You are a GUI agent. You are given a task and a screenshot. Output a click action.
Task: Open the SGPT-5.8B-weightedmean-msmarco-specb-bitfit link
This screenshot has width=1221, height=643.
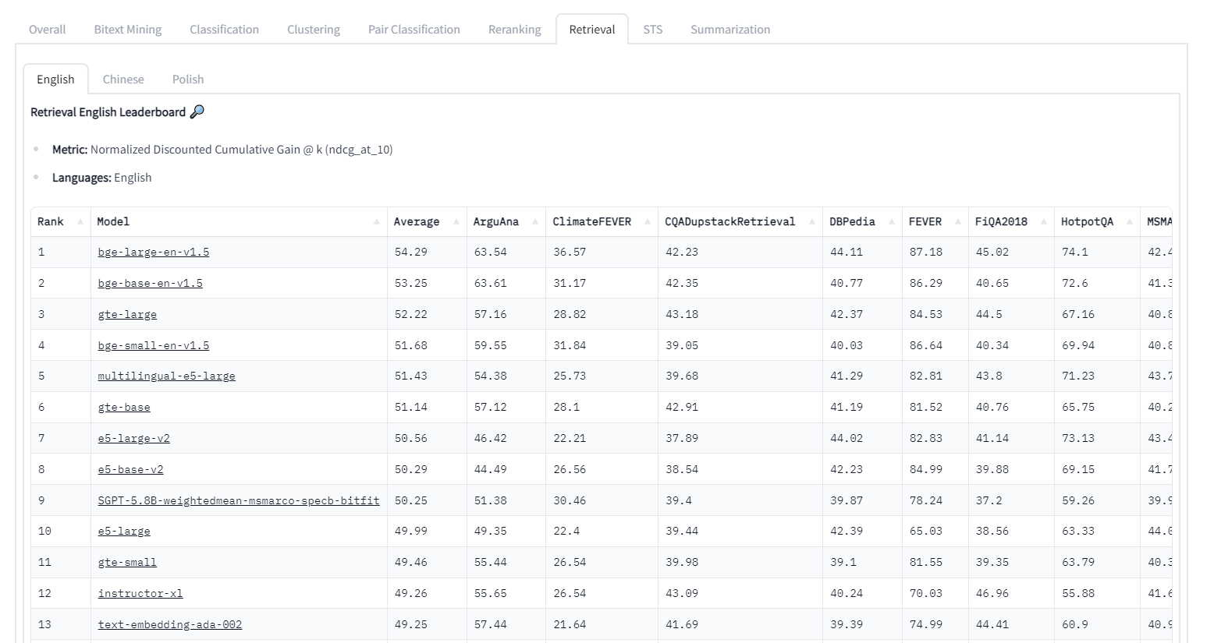click(x=239, y=500)
